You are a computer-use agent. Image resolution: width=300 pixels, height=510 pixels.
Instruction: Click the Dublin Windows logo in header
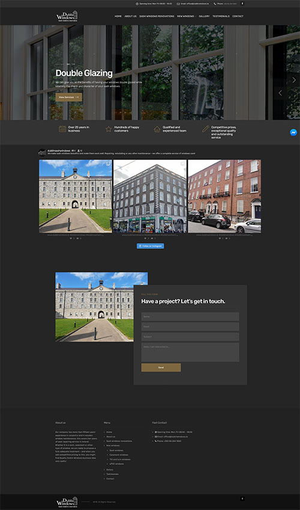67,16
